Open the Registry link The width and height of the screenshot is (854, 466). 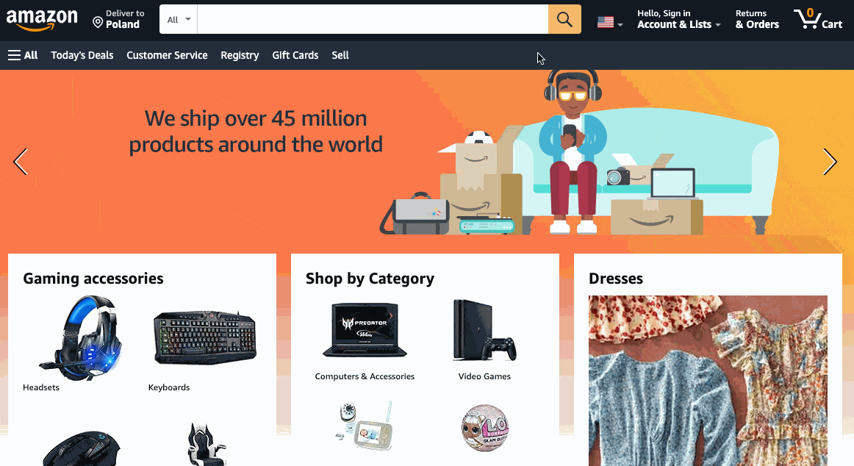coord(240,55)
